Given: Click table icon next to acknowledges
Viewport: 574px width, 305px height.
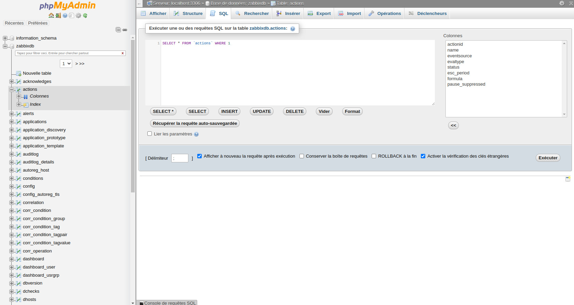Looking at the screenshot, I should 18,82.
